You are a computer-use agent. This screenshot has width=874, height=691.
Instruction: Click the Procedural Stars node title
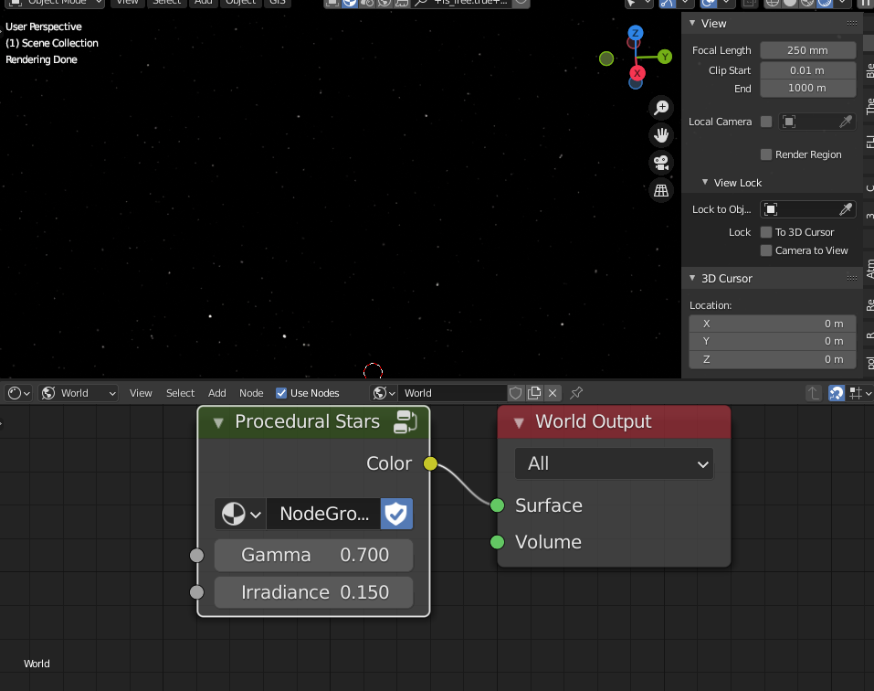click(x=307, y=421)
